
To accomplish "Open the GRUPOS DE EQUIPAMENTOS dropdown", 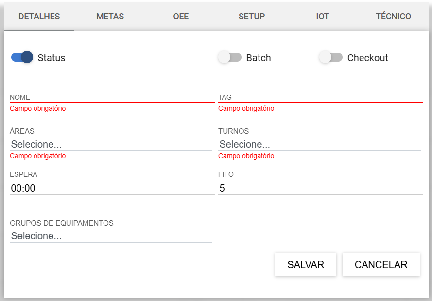I will click(x=111, y=236).
